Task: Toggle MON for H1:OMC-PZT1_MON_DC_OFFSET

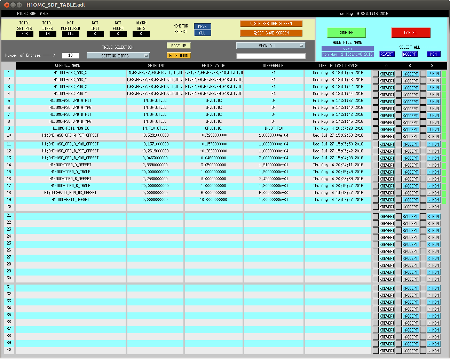Action: tap(434, 193)
